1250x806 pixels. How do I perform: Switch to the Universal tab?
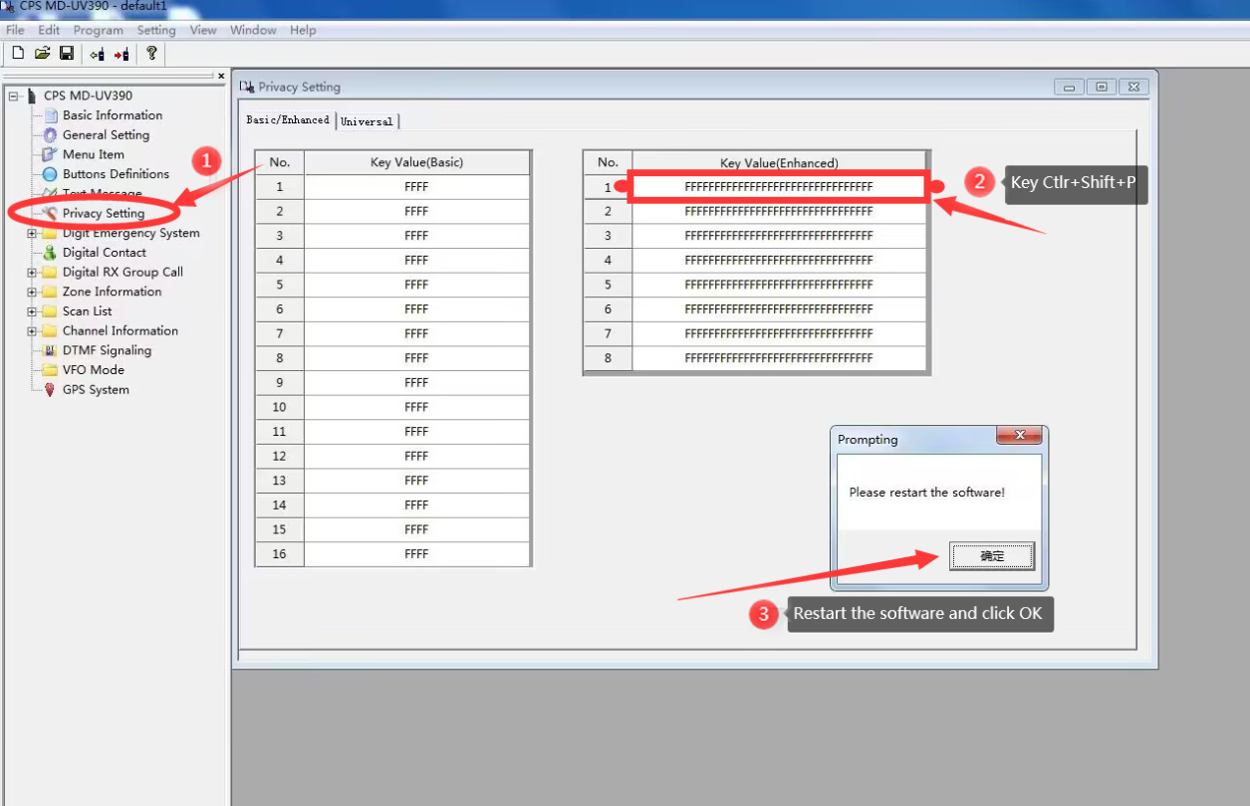coord(367,121)
